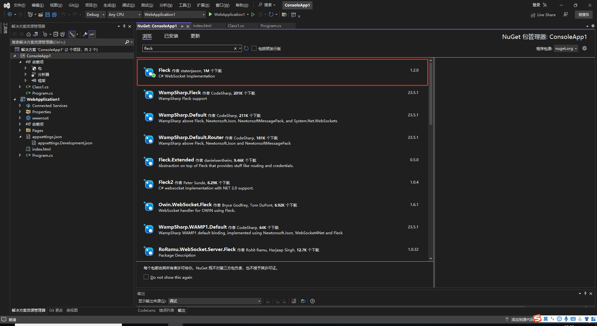Click the browser refresh toolbar icon
Image resolution: width=597 pixels, height=326 pixels.
tap(271, 15)
